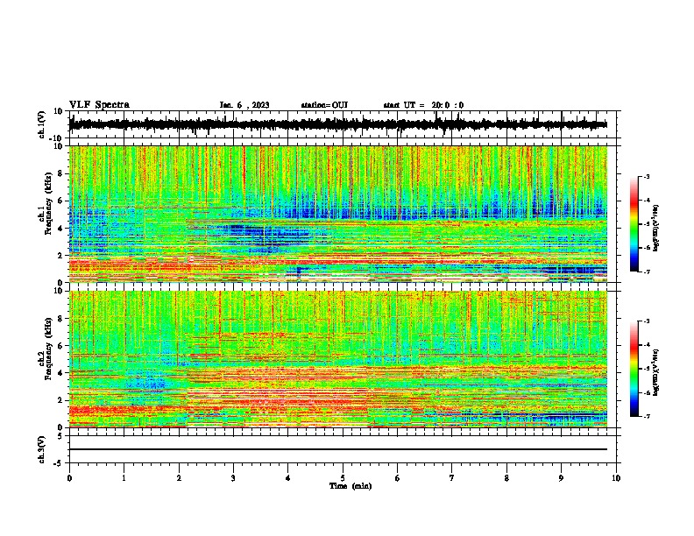Click inside the ch.2 spectrogram panel
The height and width of the screenshot is (536, 694).
point(338,359)
